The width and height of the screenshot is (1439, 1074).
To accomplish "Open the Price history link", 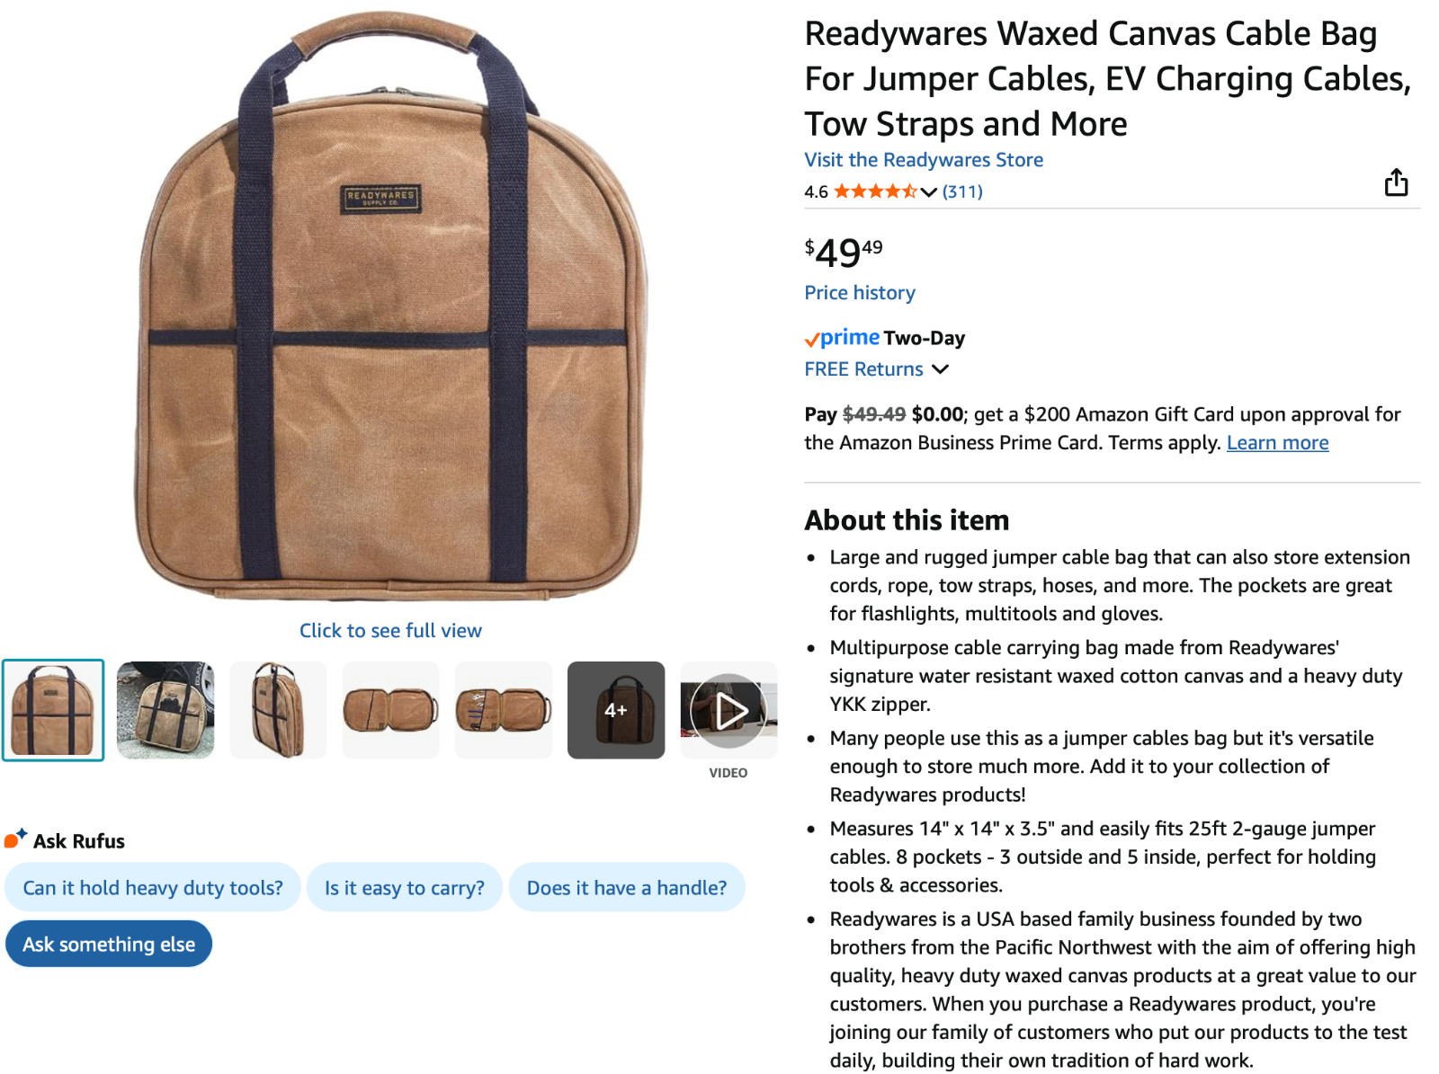I will tap(860, 293).
